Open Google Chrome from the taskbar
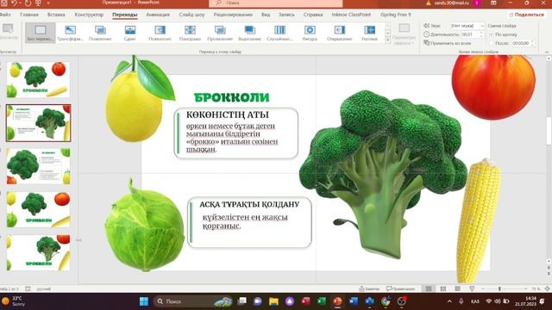Image resolution: width=552 pixels, height=310 pixels. tap(386, 301)
